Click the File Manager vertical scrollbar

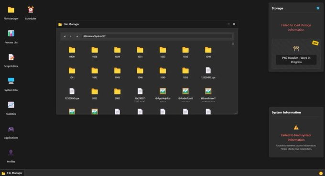(233, 44)
